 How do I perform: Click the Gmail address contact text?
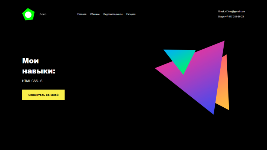[231, 12]
